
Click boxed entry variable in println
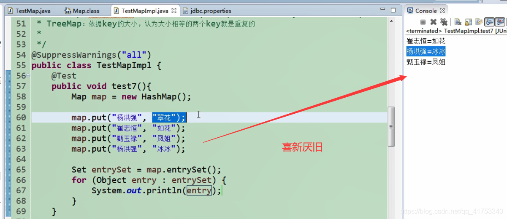tap(199, 190)
